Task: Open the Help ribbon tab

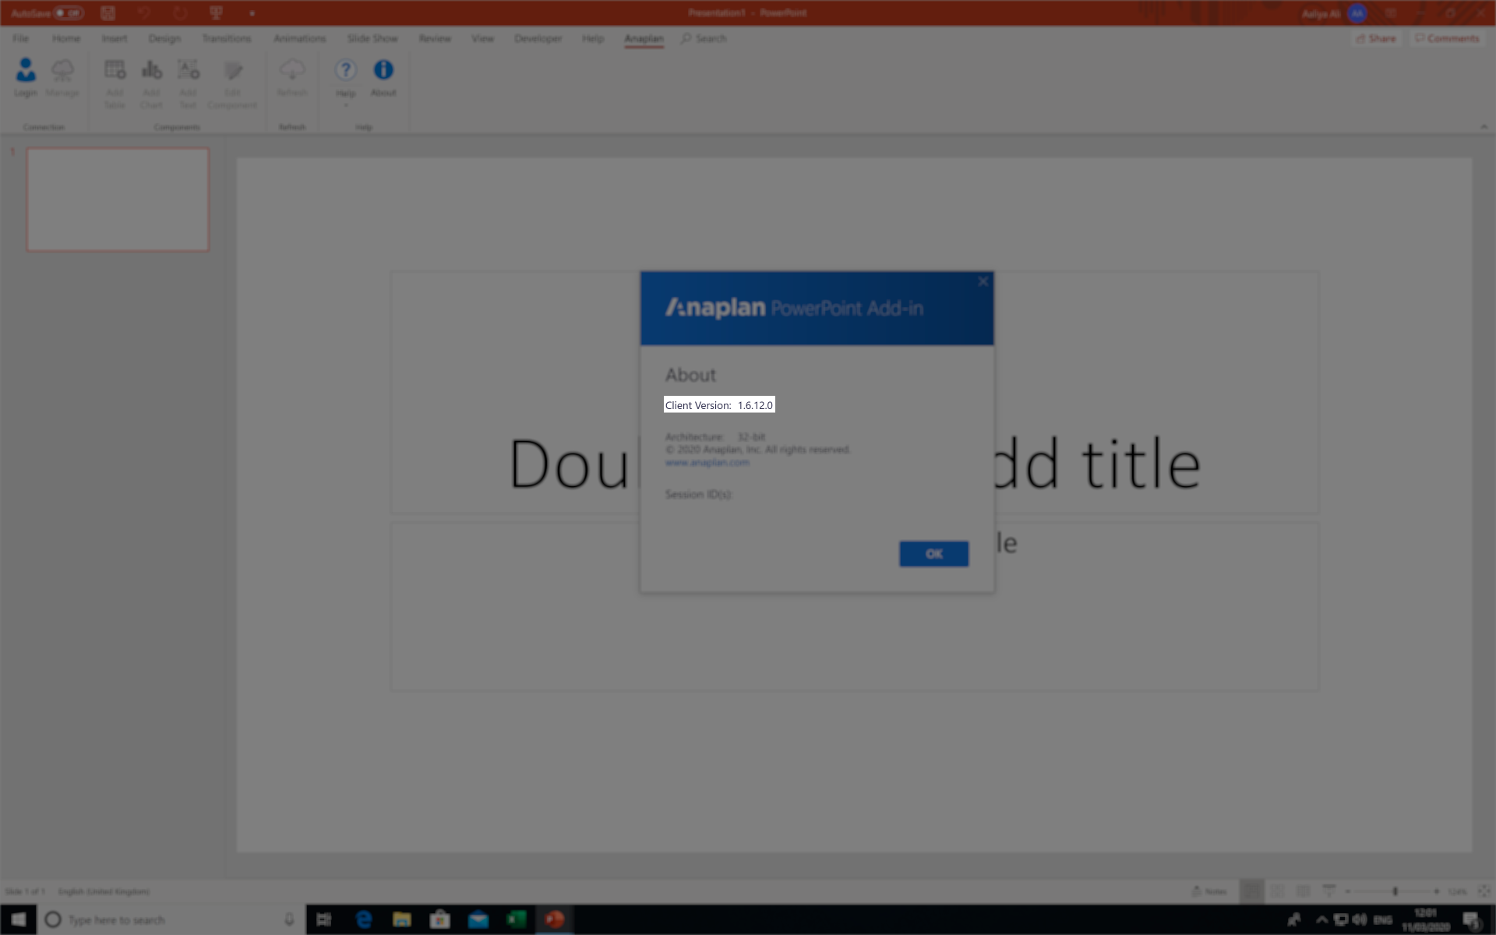Action: 593,38
